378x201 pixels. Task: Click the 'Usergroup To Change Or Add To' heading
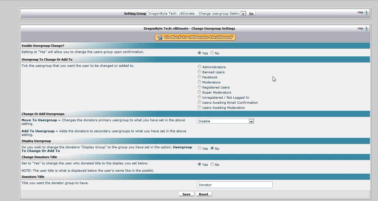click(x=47, y=59)
